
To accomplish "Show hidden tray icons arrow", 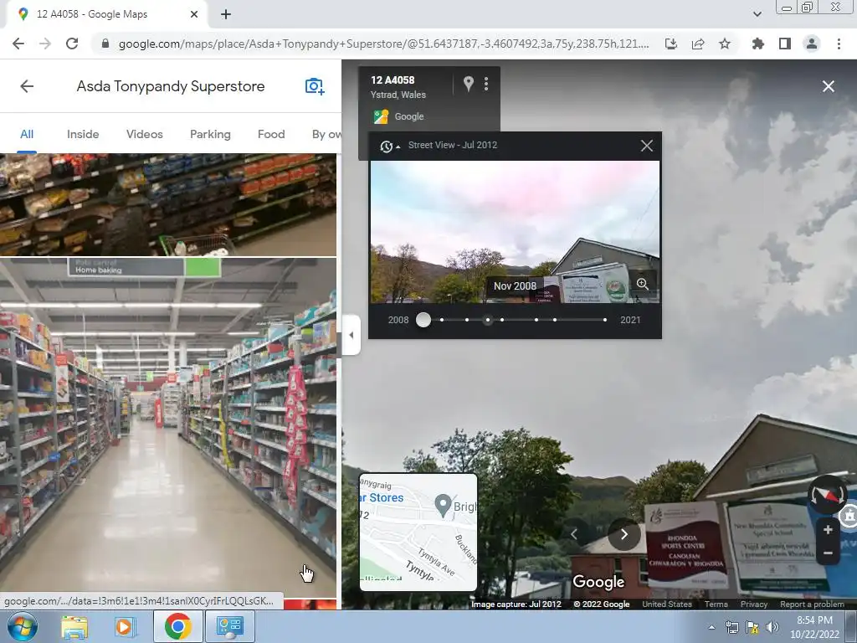I will (711, 627).
